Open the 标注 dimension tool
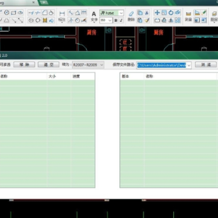Image resolution: width=218 pixels, height=218 pixels. tap(62, 16)
